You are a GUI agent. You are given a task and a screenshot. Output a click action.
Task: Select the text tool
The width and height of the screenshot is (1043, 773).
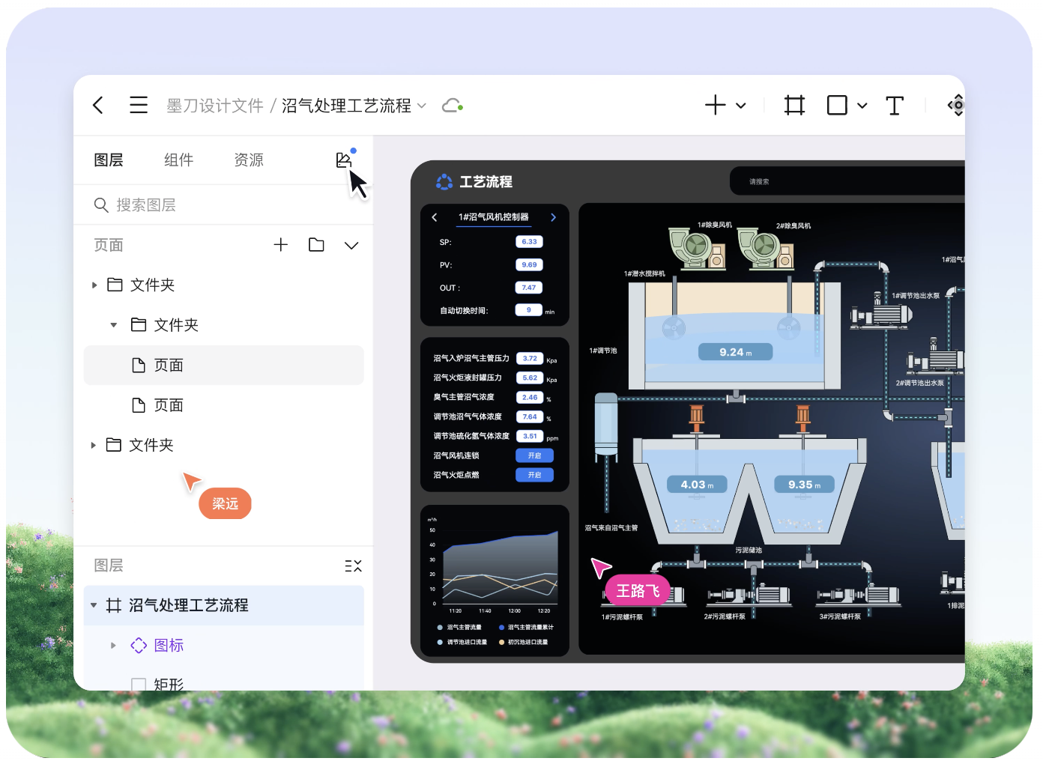point(894,106)
